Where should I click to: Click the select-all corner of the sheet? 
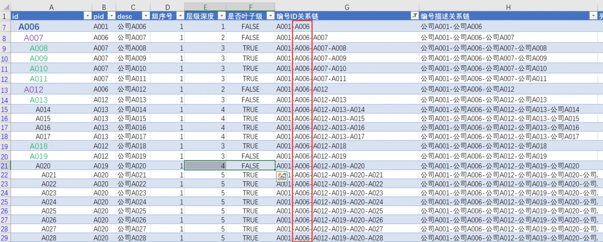5,7
